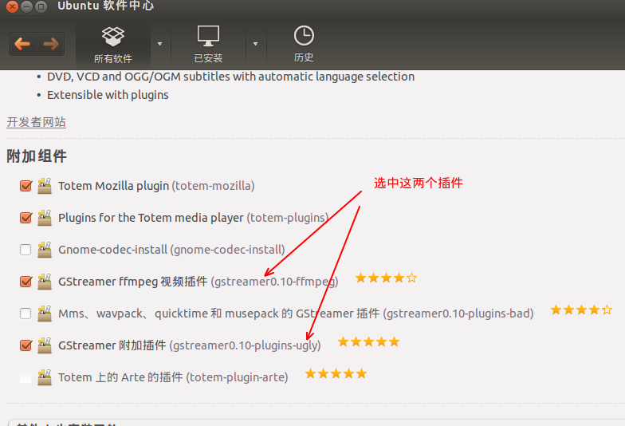
Task: Expand the dropdown arrow next to 已安装
Action: [255, 44]
